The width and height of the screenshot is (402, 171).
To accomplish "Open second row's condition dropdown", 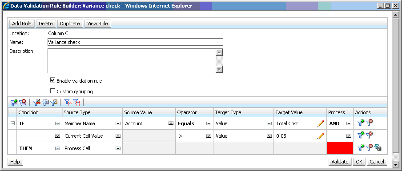I will click(x=57, y=136).
